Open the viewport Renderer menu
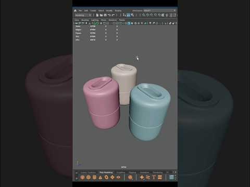Screen dimensions: 250x187 [x=113, y=20]
